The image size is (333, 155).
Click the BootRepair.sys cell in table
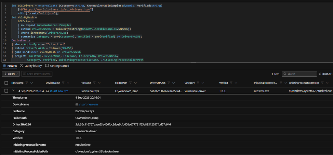(x=89, y=91)
